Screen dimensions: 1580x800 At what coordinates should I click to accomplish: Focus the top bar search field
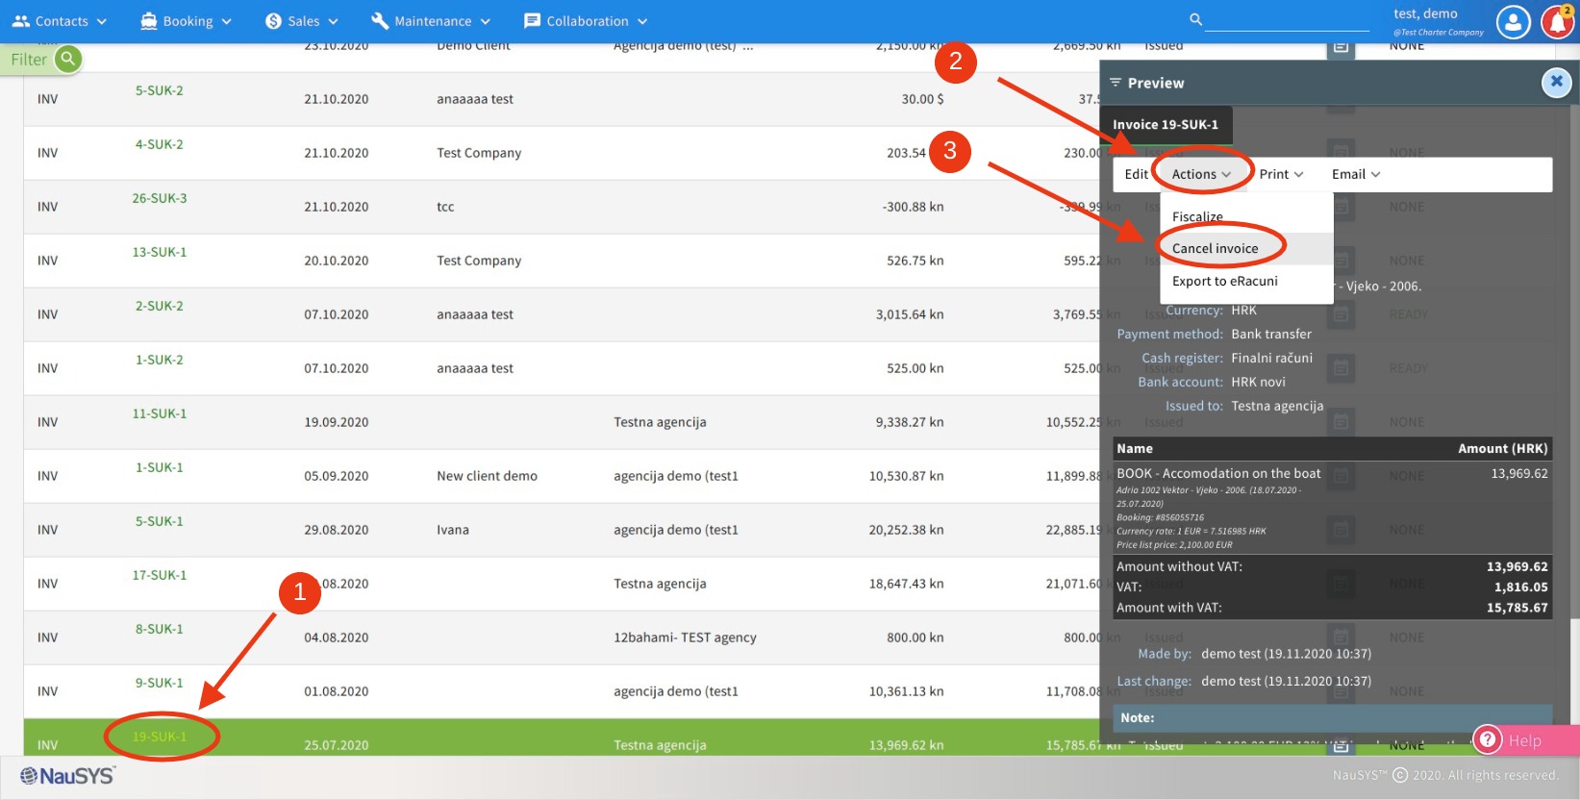[1287, 20]
